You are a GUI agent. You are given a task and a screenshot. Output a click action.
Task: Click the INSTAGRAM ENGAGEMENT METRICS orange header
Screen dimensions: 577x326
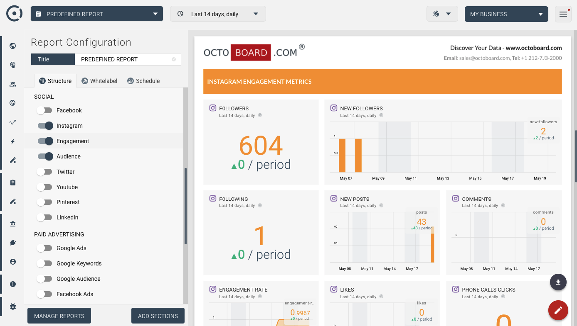coord(382,81)
